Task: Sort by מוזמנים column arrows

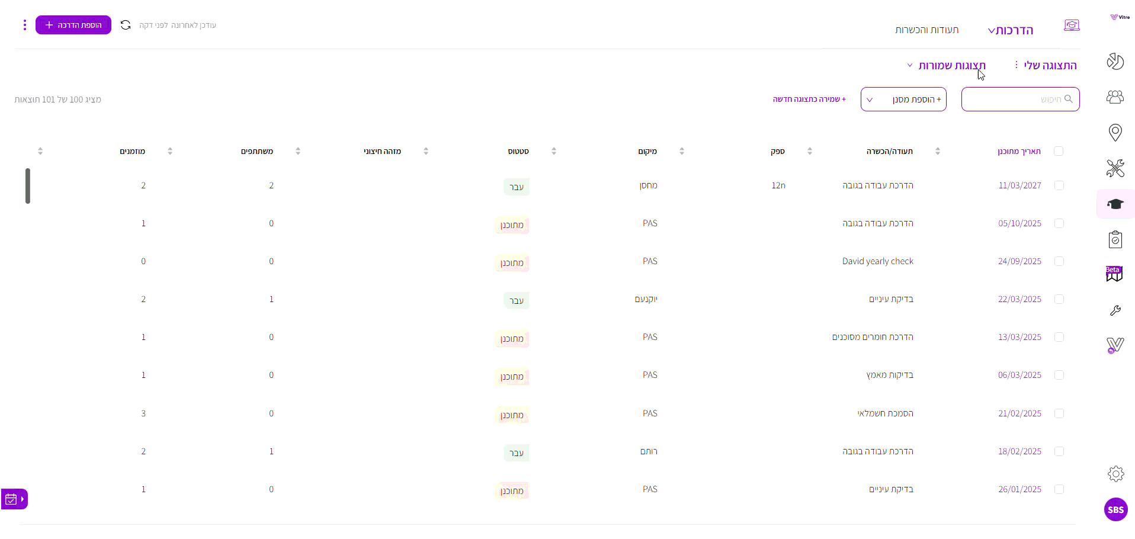Action: [40, 151]
